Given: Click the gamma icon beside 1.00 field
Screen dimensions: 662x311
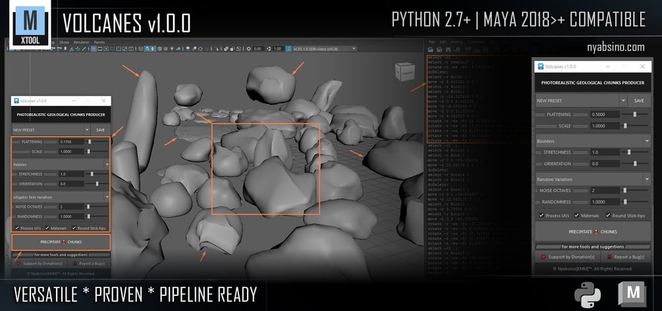Looking at the screenshot, I should (269, 49).
